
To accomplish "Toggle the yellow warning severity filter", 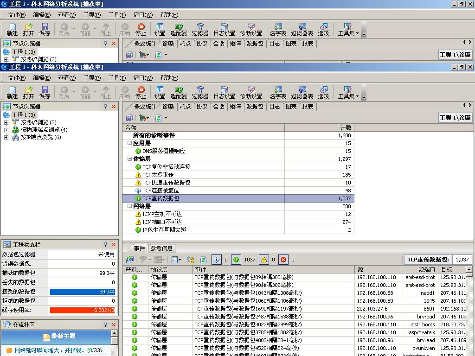I will tap(263, 260).
